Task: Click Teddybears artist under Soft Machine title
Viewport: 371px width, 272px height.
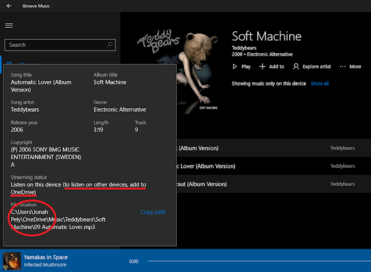Action: click(244, 48)
